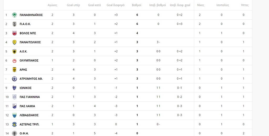Click the Νίκες column header

click(x=200, y=5)
